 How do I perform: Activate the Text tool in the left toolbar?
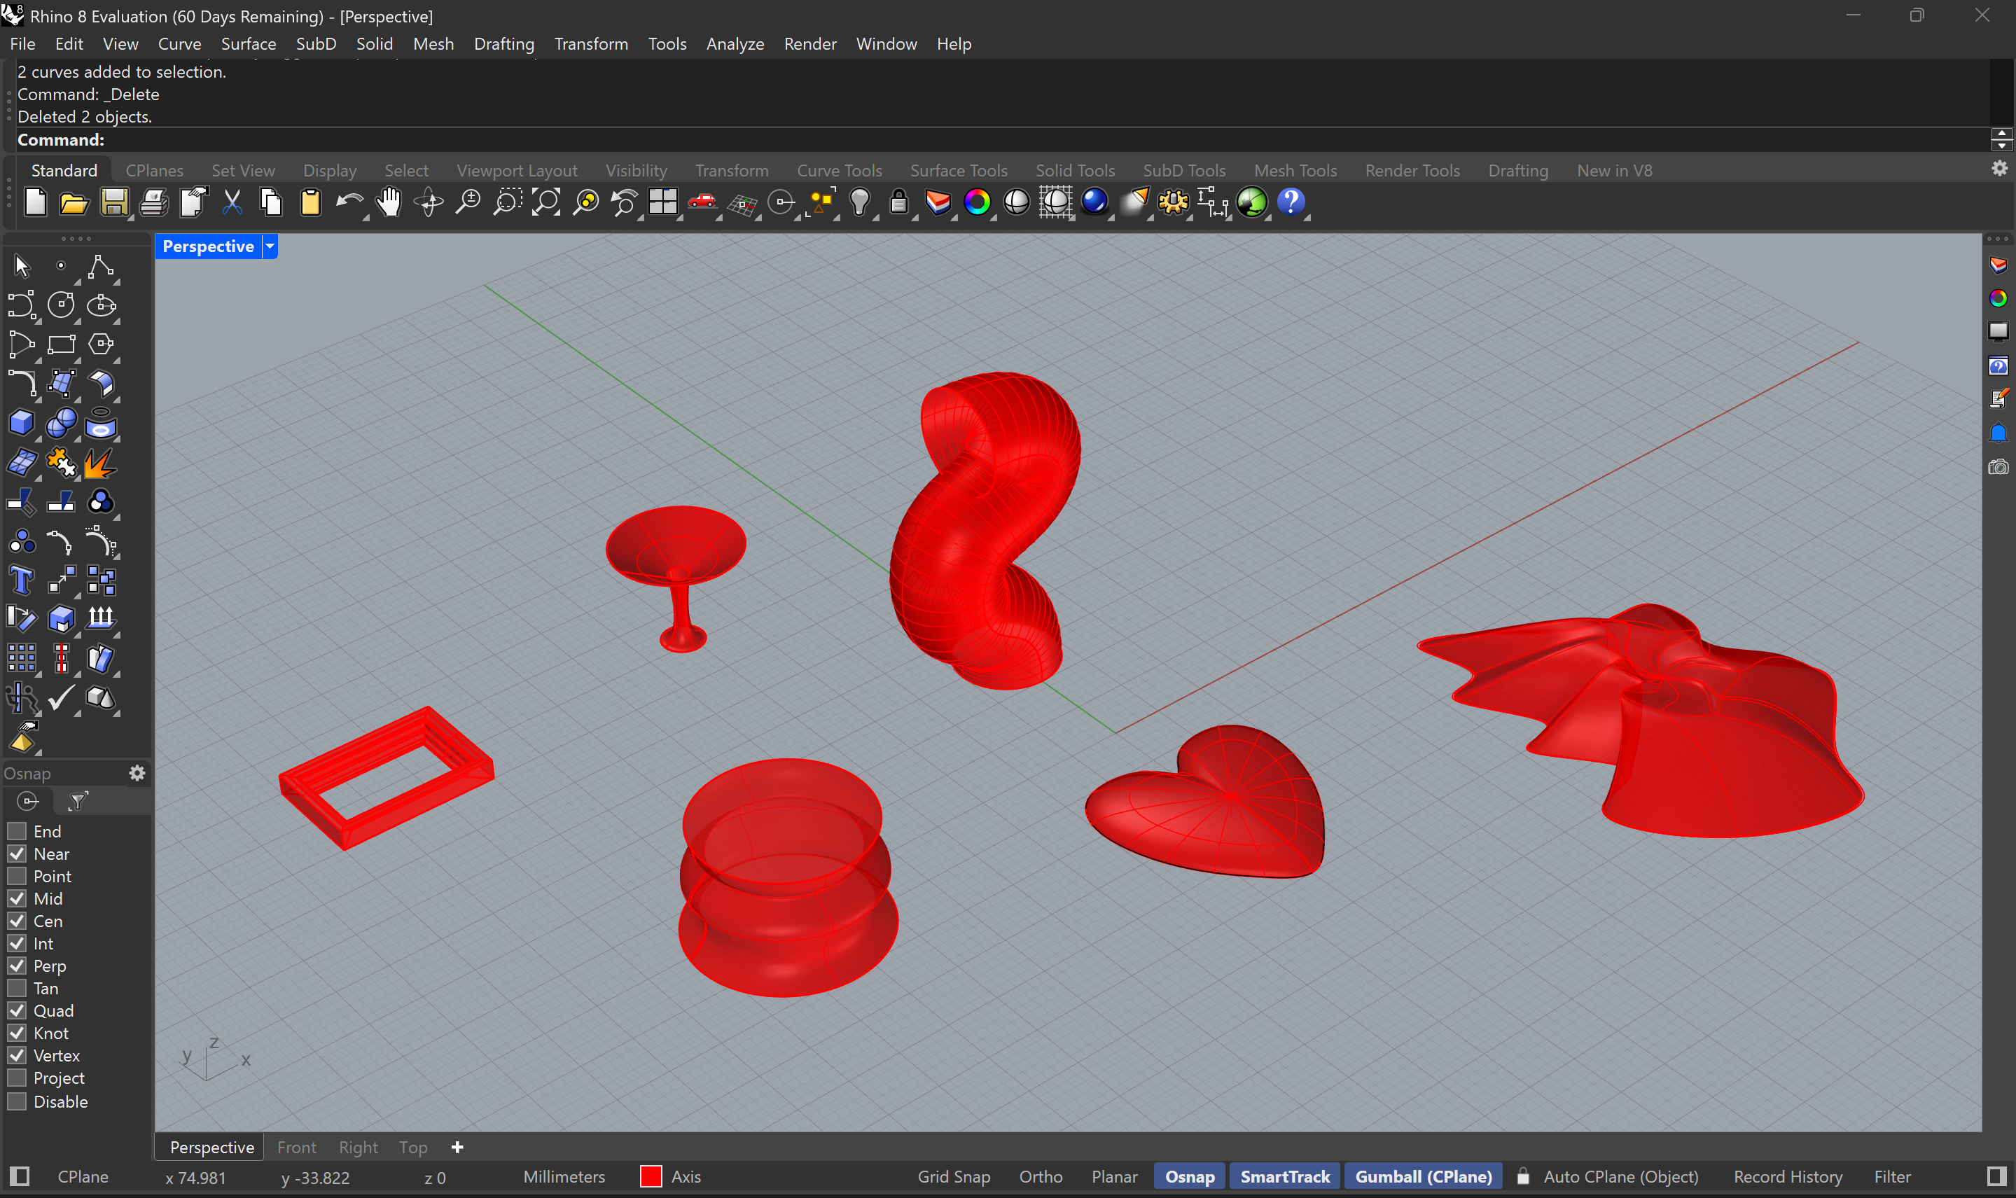[22, 580]
